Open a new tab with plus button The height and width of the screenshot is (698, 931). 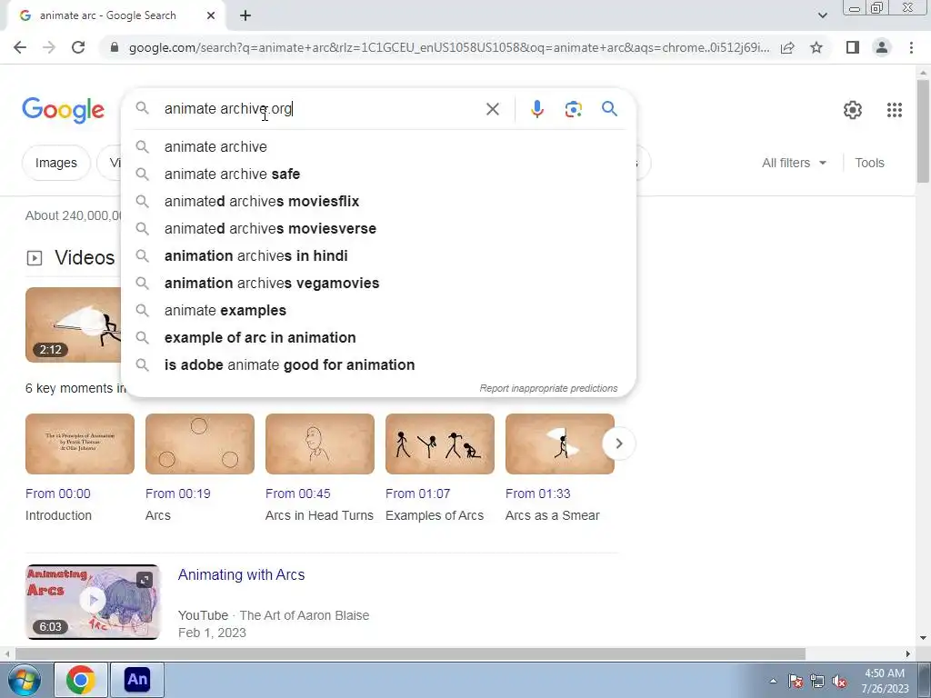tap(245, 16)
